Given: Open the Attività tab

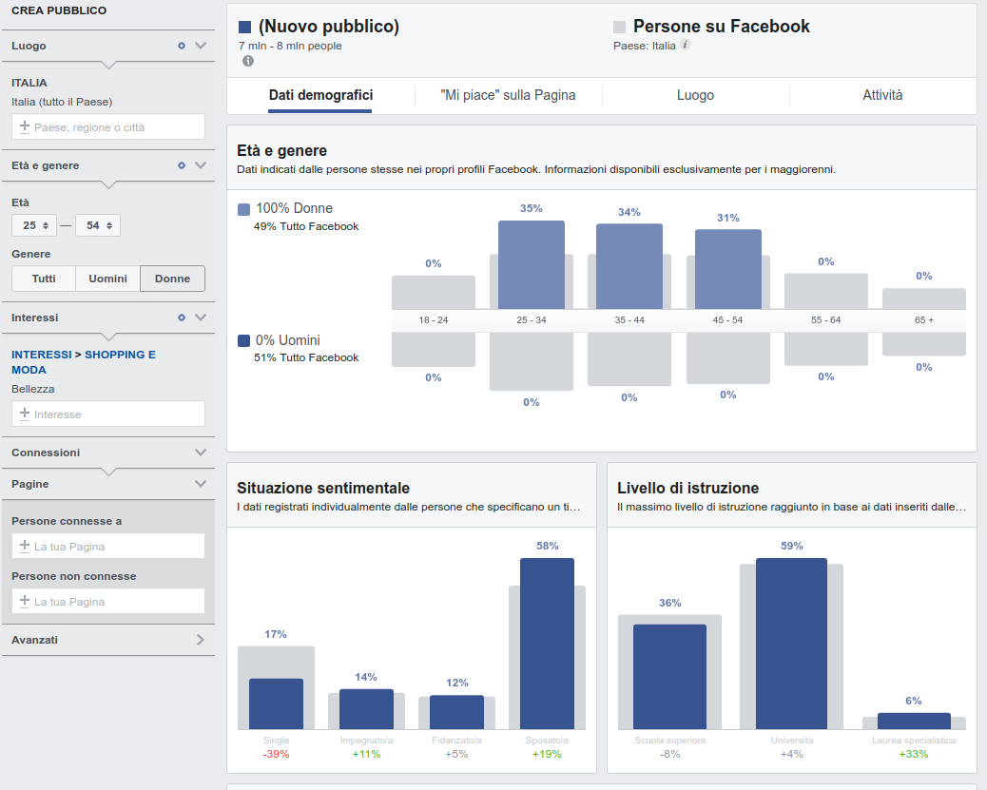Looking at the screenshot, I should (x=882, y=95).
